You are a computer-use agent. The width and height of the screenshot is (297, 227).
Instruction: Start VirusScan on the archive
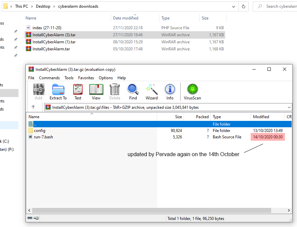(192, 92)
